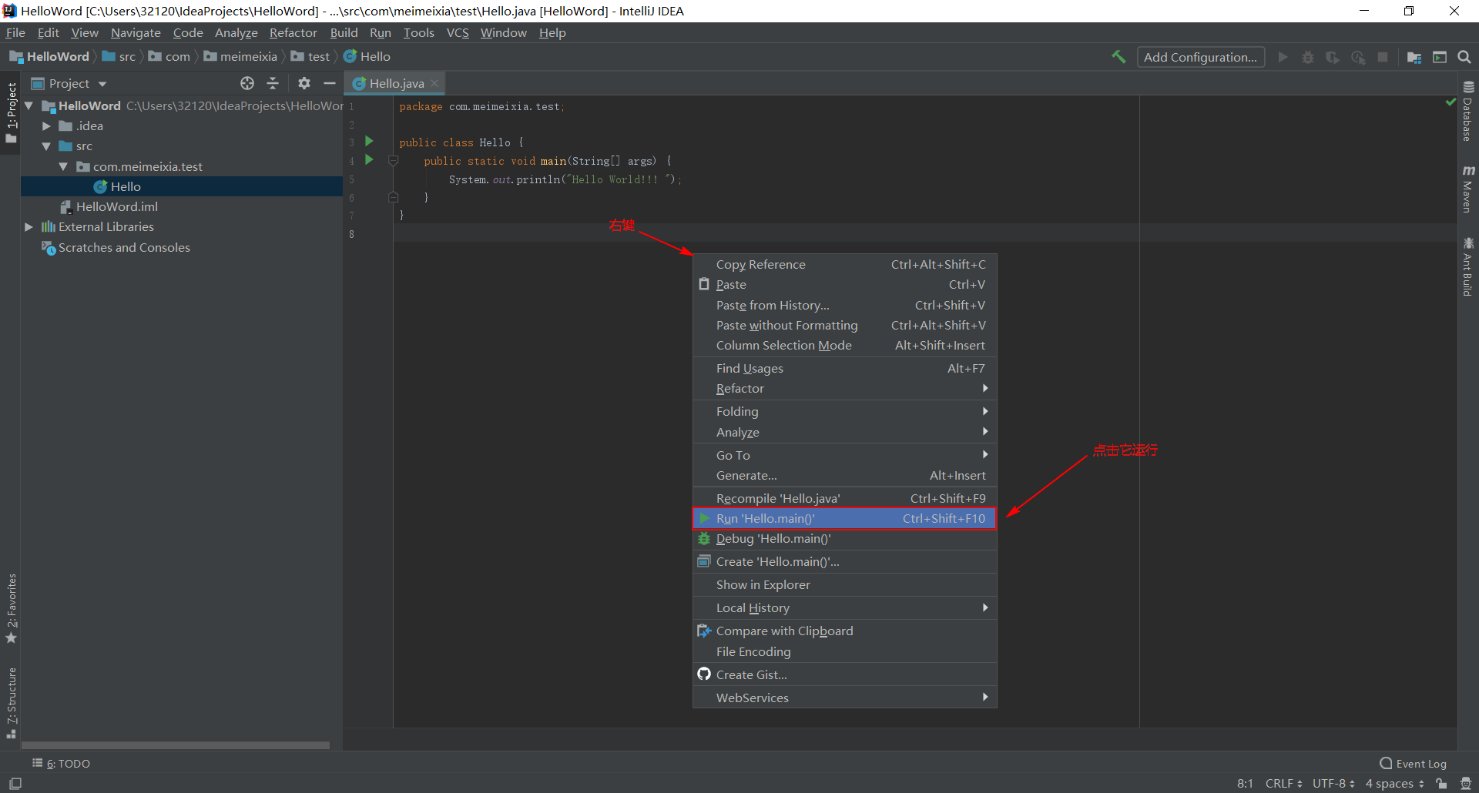Click the toolbar Run play icon
The height and width of the screenshot is (793, 1479).
[x=1283, y=57]
